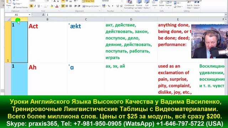This screenshot has width=228, height=128.
Task: Click the Format Painter button
Action: pyautogui.click(x=20, y=7)
